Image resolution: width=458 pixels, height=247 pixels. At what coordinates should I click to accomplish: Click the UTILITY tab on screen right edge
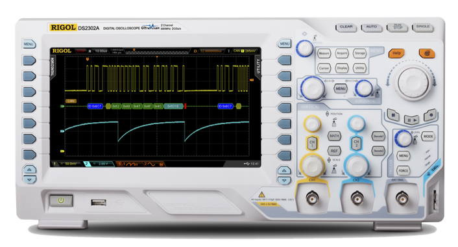coord(258,67)
